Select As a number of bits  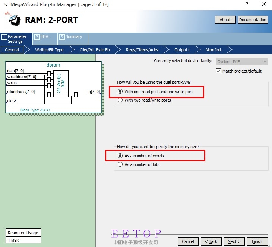120,164
